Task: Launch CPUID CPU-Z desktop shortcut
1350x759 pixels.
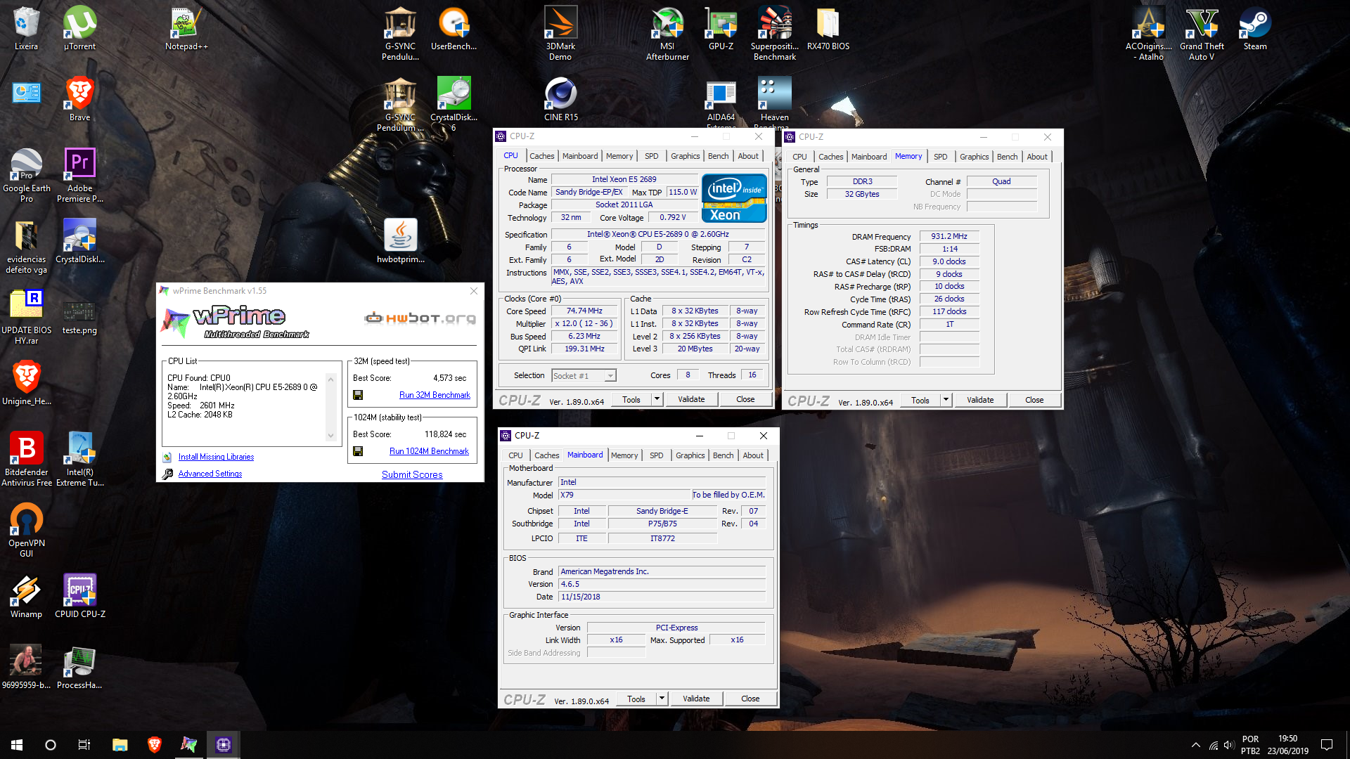Action: click(x=79, y=596)
